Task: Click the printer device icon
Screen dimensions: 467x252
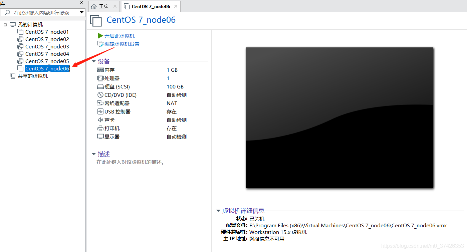Action: [100, 129]
